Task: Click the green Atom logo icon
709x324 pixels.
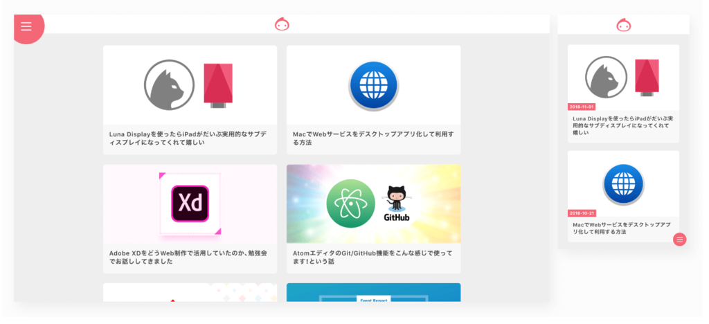Action: pyautogui.click(x=351, y=204)
